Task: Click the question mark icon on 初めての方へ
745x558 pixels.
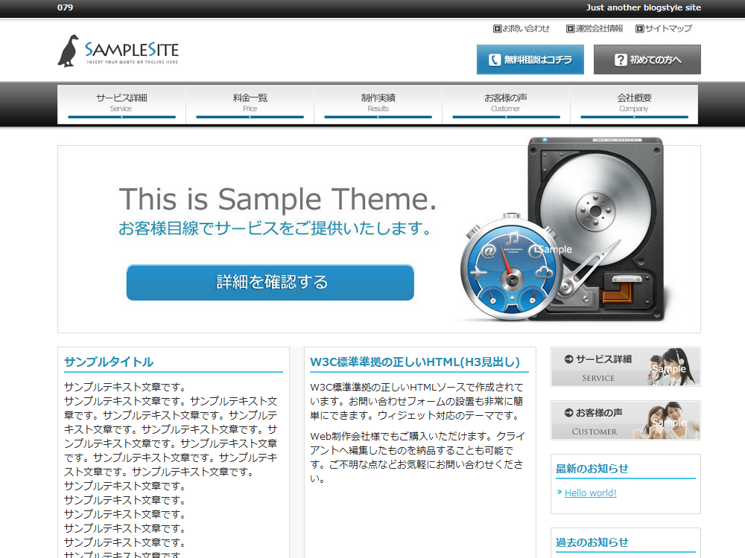Action: [621, 60]
